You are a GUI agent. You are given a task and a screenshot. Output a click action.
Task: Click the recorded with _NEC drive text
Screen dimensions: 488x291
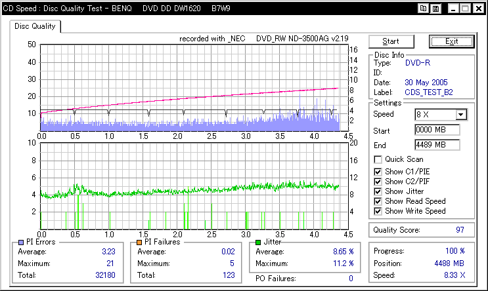click(x=263, y=39)
